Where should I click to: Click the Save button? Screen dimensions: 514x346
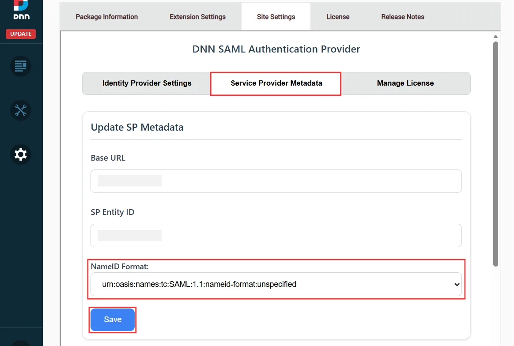click(113, 320)
